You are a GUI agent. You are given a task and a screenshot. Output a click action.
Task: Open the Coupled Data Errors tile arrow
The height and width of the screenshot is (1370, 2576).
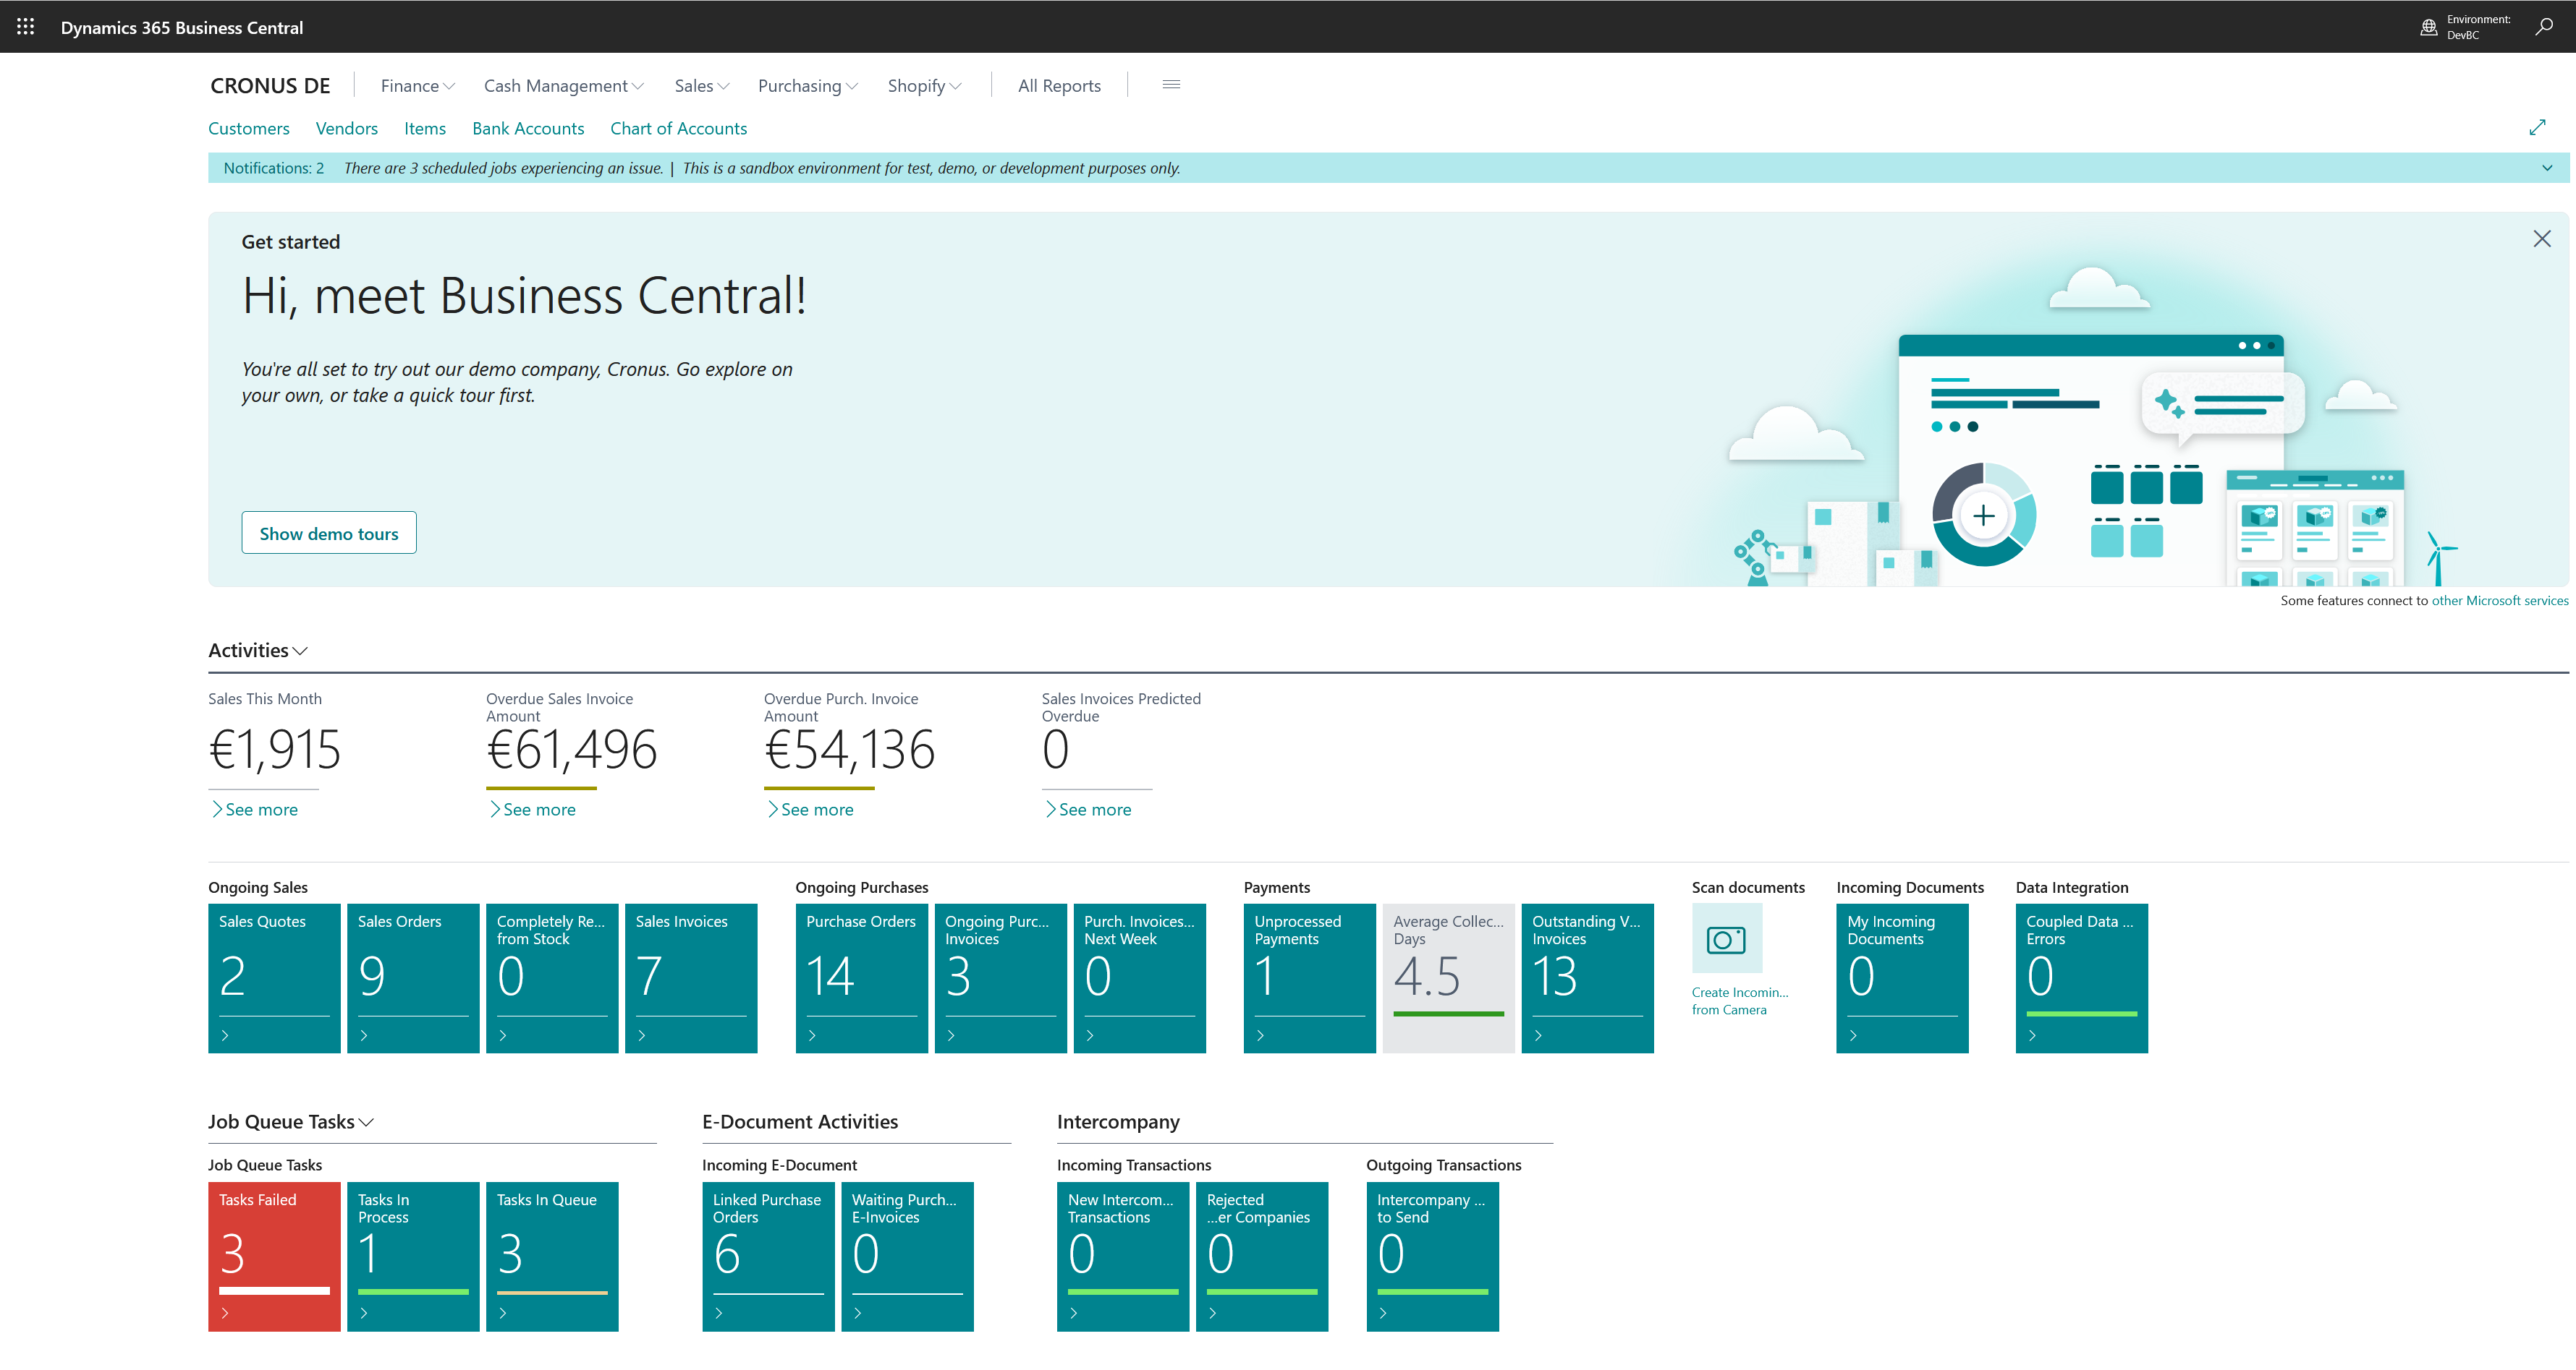2032,1035
